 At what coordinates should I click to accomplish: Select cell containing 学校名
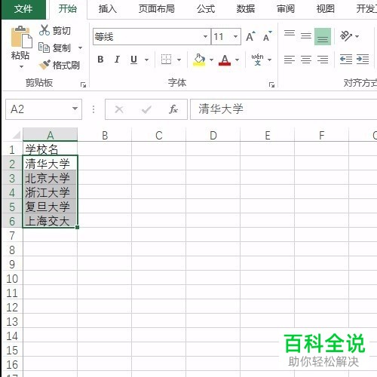pos(51,149)
